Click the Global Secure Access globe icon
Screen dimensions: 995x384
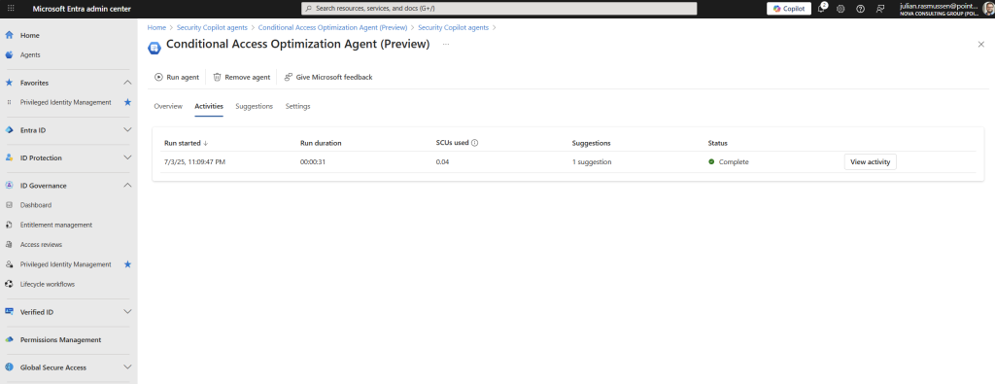9,367
